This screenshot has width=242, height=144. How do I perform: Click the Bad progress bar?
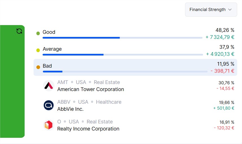point(125,72)
